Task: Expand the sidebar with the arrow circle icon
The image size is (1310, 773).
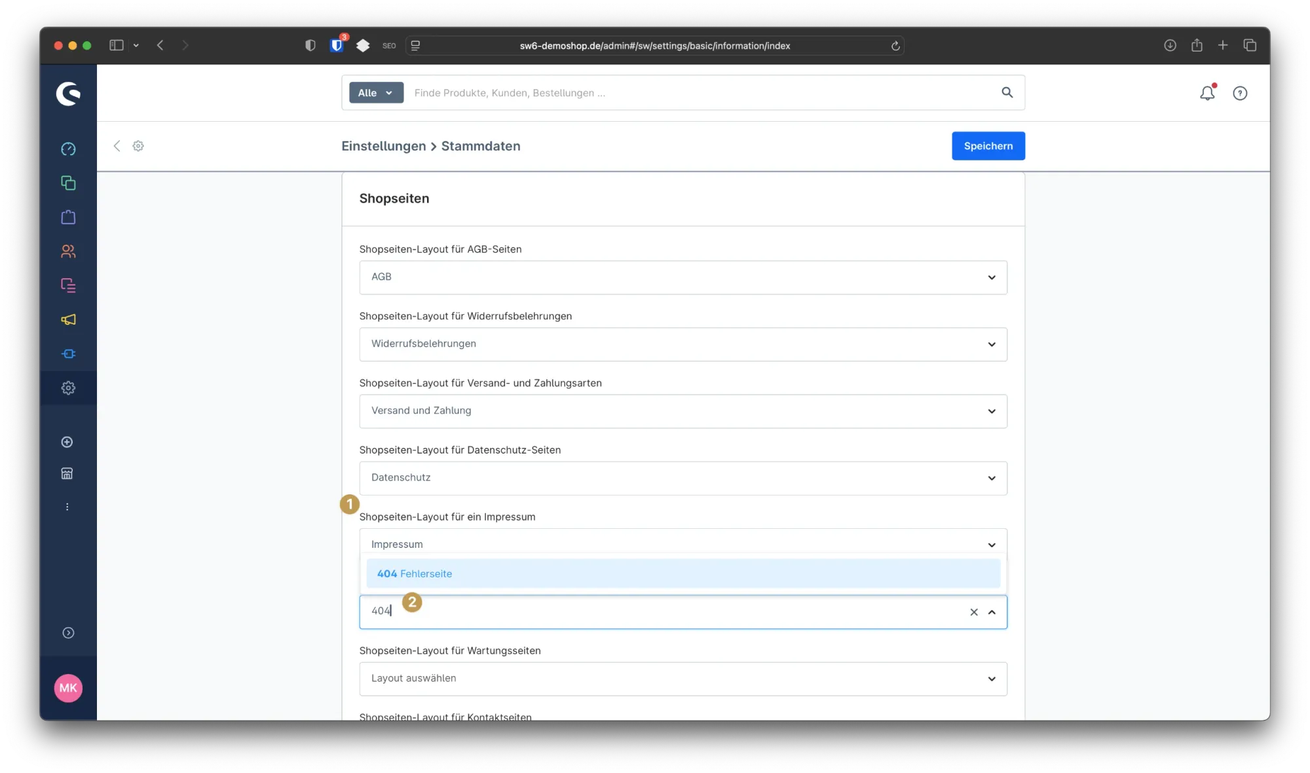Action: (x=68, y=633)
